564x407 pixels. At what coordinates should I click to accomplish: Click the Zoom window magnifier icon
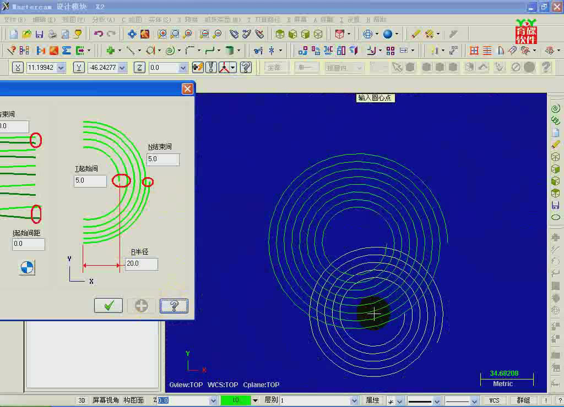click(x=162, y=34)
